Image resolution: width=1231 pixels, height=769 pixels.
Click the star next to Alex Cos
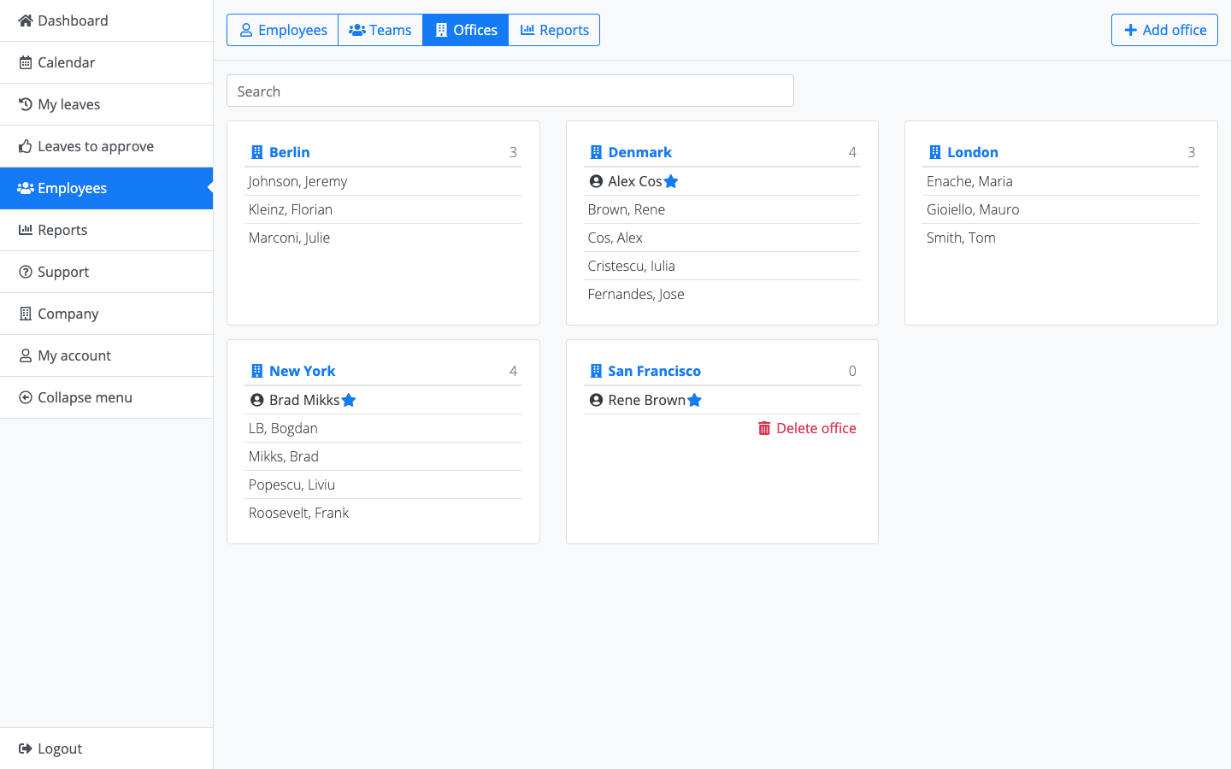(671, 181)
